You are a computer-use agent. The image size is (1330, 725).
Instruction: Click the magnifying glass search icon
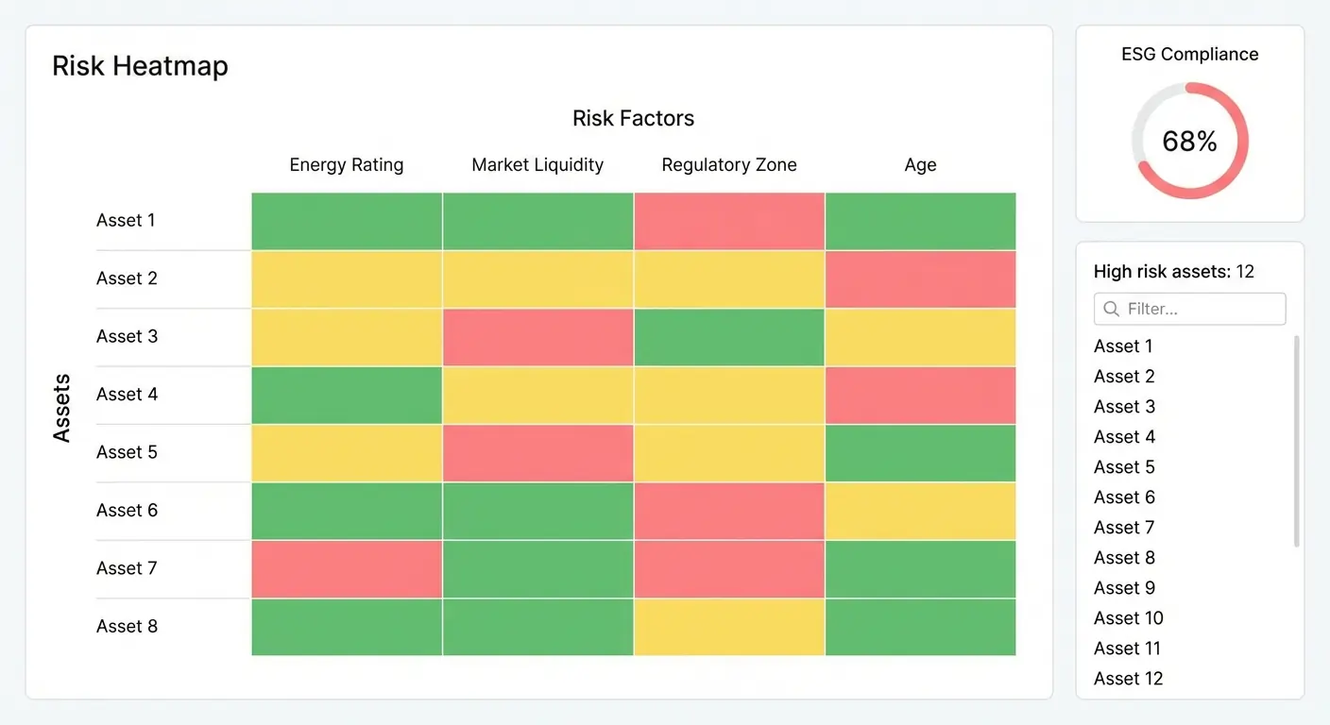click(1110, 309)
